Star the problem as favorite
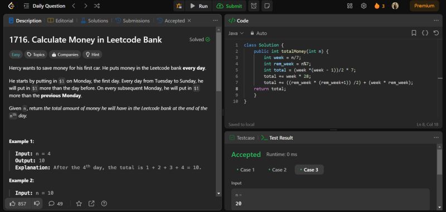The width and height of the screenshot is (446, 212). pos(79,204)
